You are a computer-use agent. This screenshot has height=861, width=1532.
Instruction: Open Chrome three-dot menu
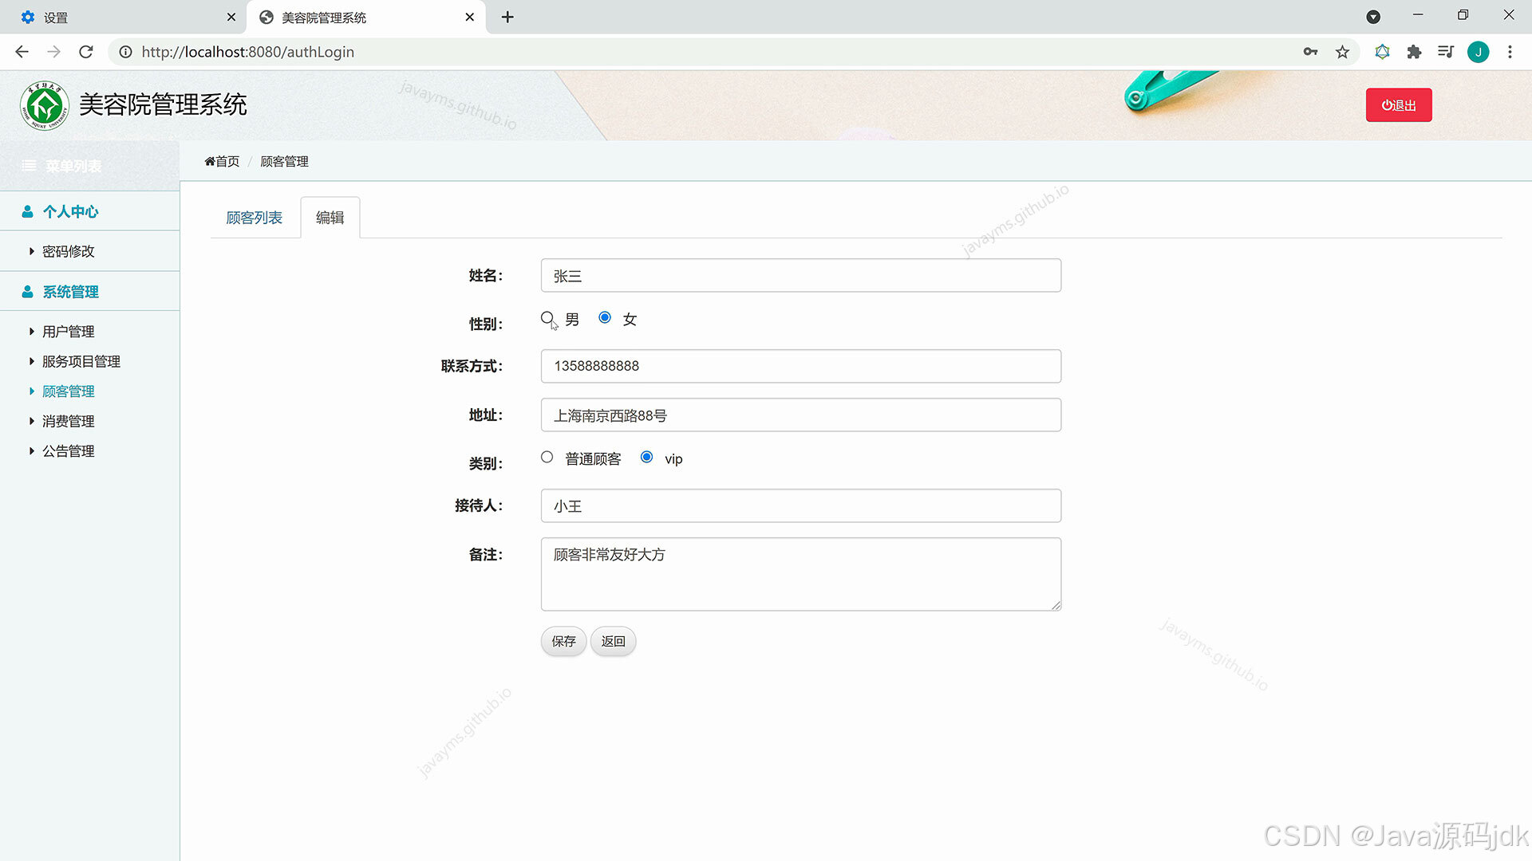(1510, 52)
